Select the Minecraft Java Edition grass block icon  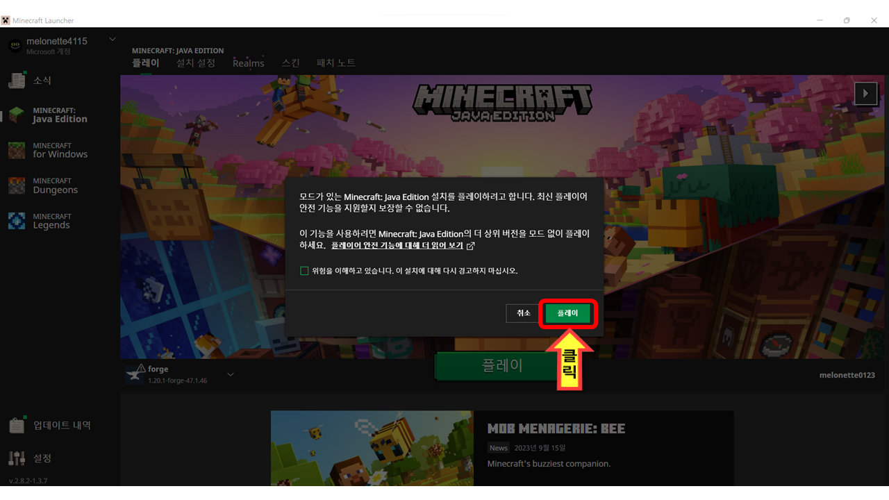pyautogui.click(x=17, y=115)
